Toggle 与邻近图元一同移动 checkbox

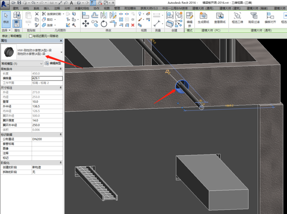pyautogui.click(x=30, y=36)
